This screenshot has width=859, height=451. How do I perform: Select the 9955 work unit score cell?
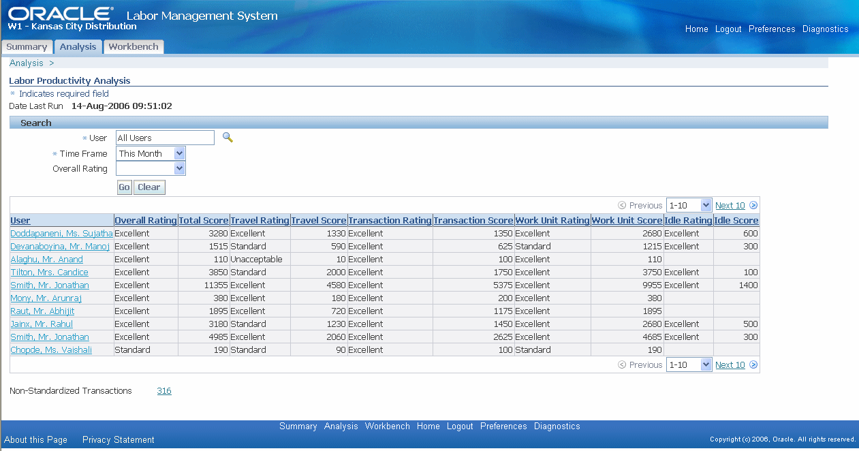coord(627,285)
